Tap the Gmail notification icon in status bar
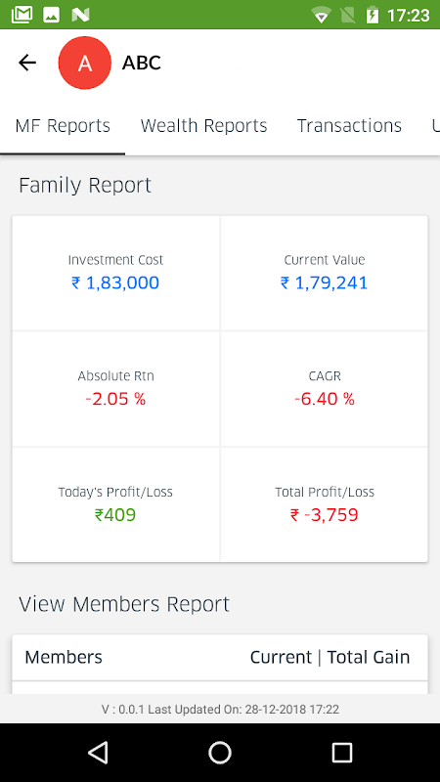This screenshot has width=440, height=782. tap(22, 15)
